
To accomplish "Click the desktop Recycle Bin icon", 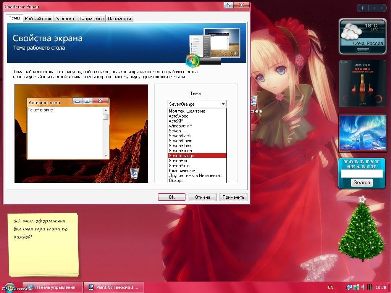I will pos(254,101).
